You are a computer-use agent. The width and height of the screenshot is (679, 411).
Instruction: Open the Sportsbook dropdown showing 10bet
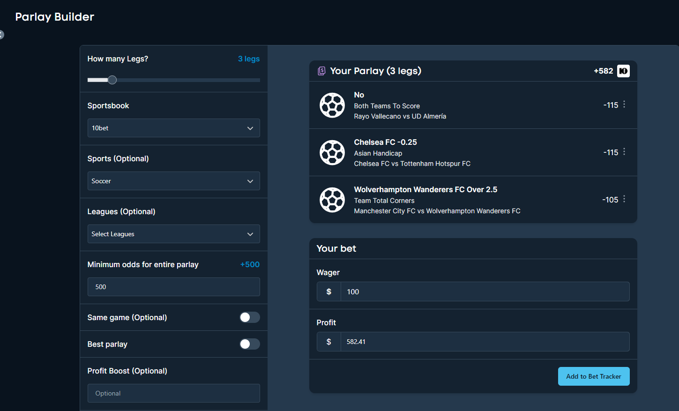174,128
